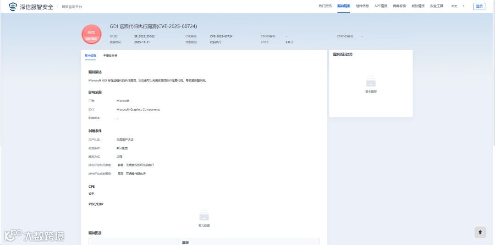Image resolution: width=495 pixels, height=245 pixels.
Task: Open the 漏洞情报 navigation item
Action: (x=343, y=6)
